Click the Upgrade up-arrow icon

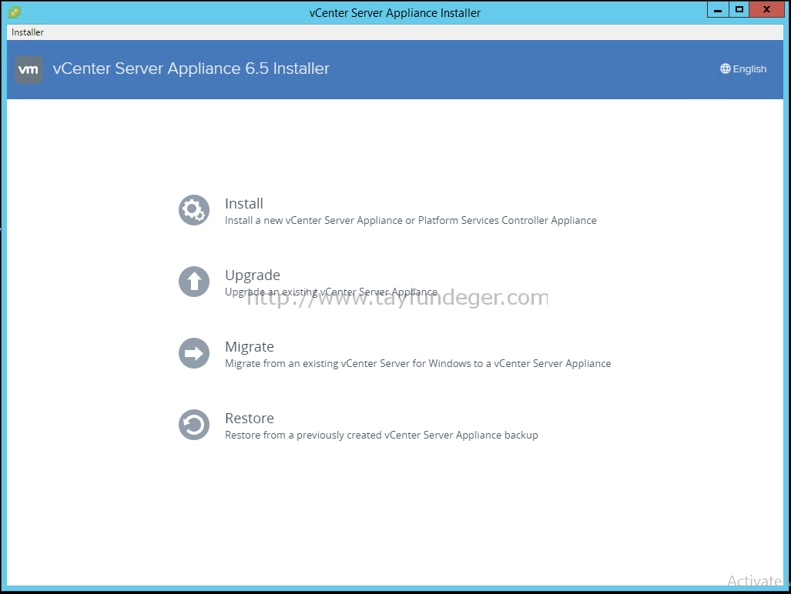(194, 282)
